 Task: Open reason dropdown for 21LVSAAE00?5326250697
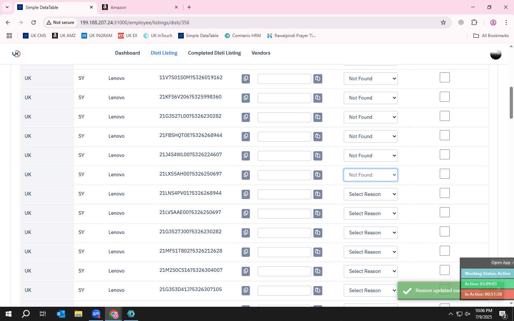click(x=371, y=213)
